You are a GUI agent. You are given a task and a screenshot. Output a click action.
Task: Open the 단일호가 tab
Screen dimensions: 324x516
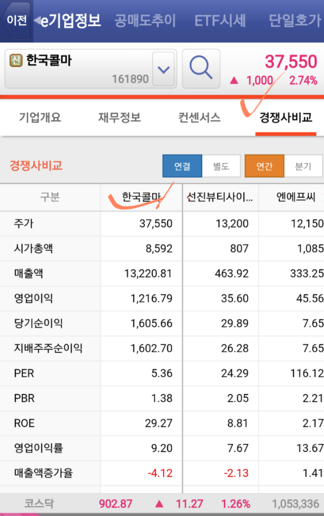[x=295, y=21]
